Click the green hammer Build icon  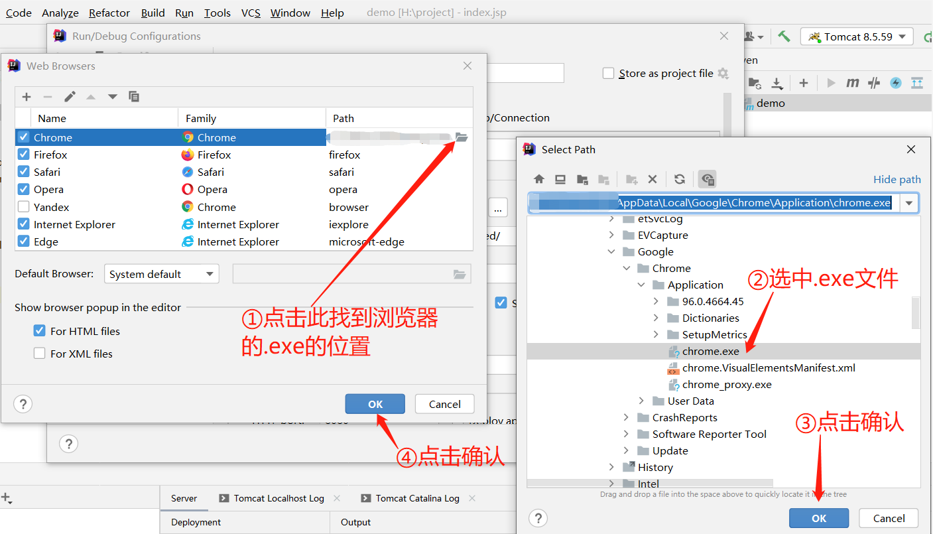coord(784,36)
